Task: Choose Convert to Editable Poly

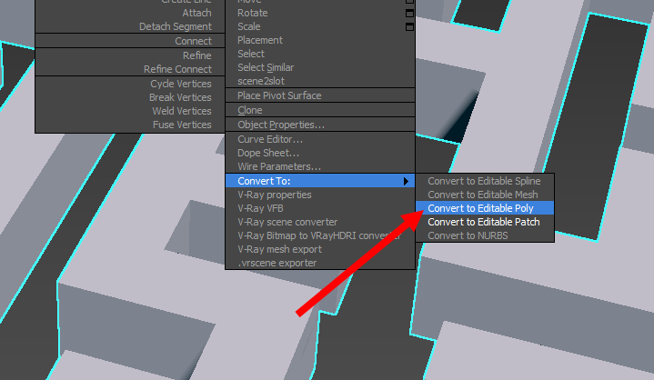Action: pyautogui.click(x=485, y=208)
